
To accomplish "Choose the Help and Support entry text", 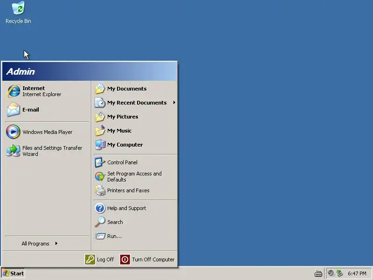I will (126, 208).
